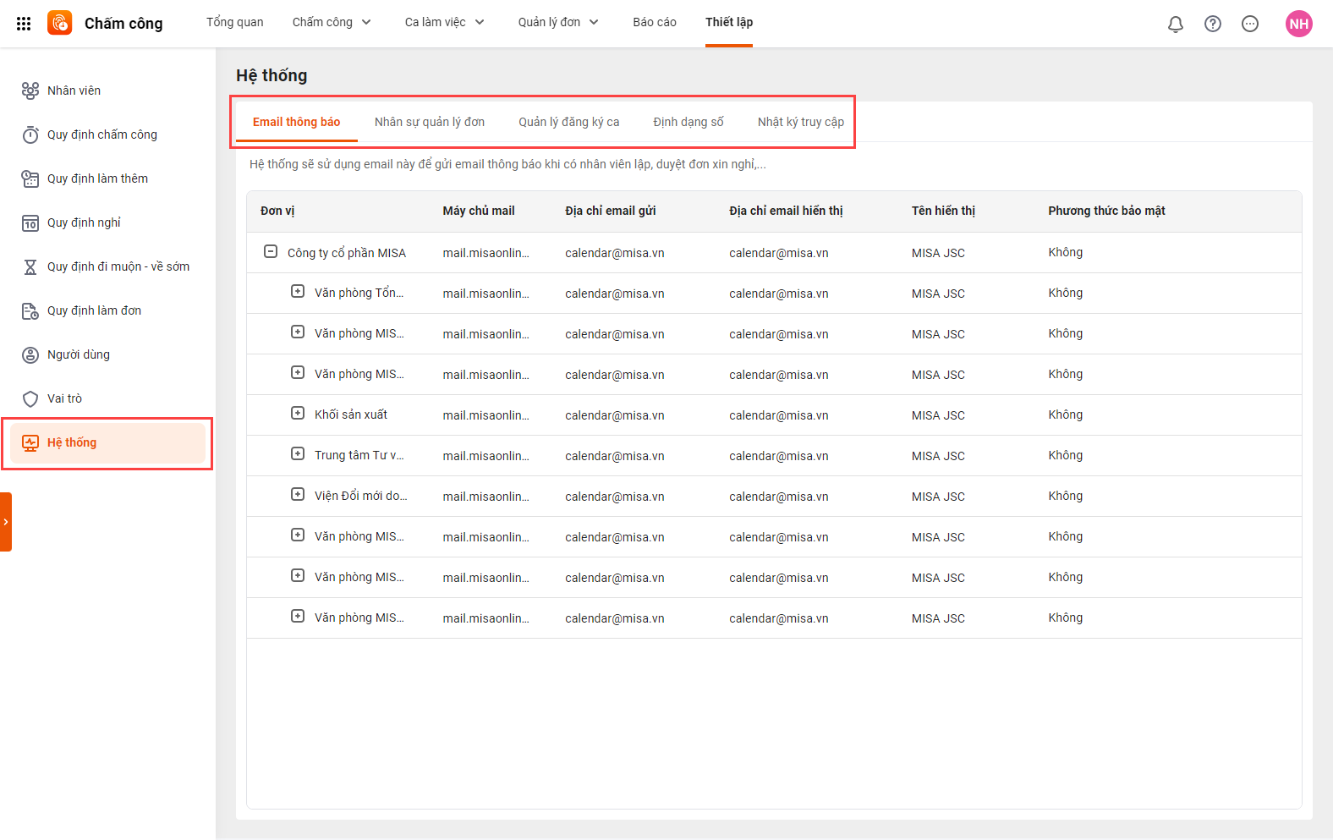Click sender email in Công ty cổ phần MISA row
Screen dimensions: 1333x840
click(x=615, y=253)
